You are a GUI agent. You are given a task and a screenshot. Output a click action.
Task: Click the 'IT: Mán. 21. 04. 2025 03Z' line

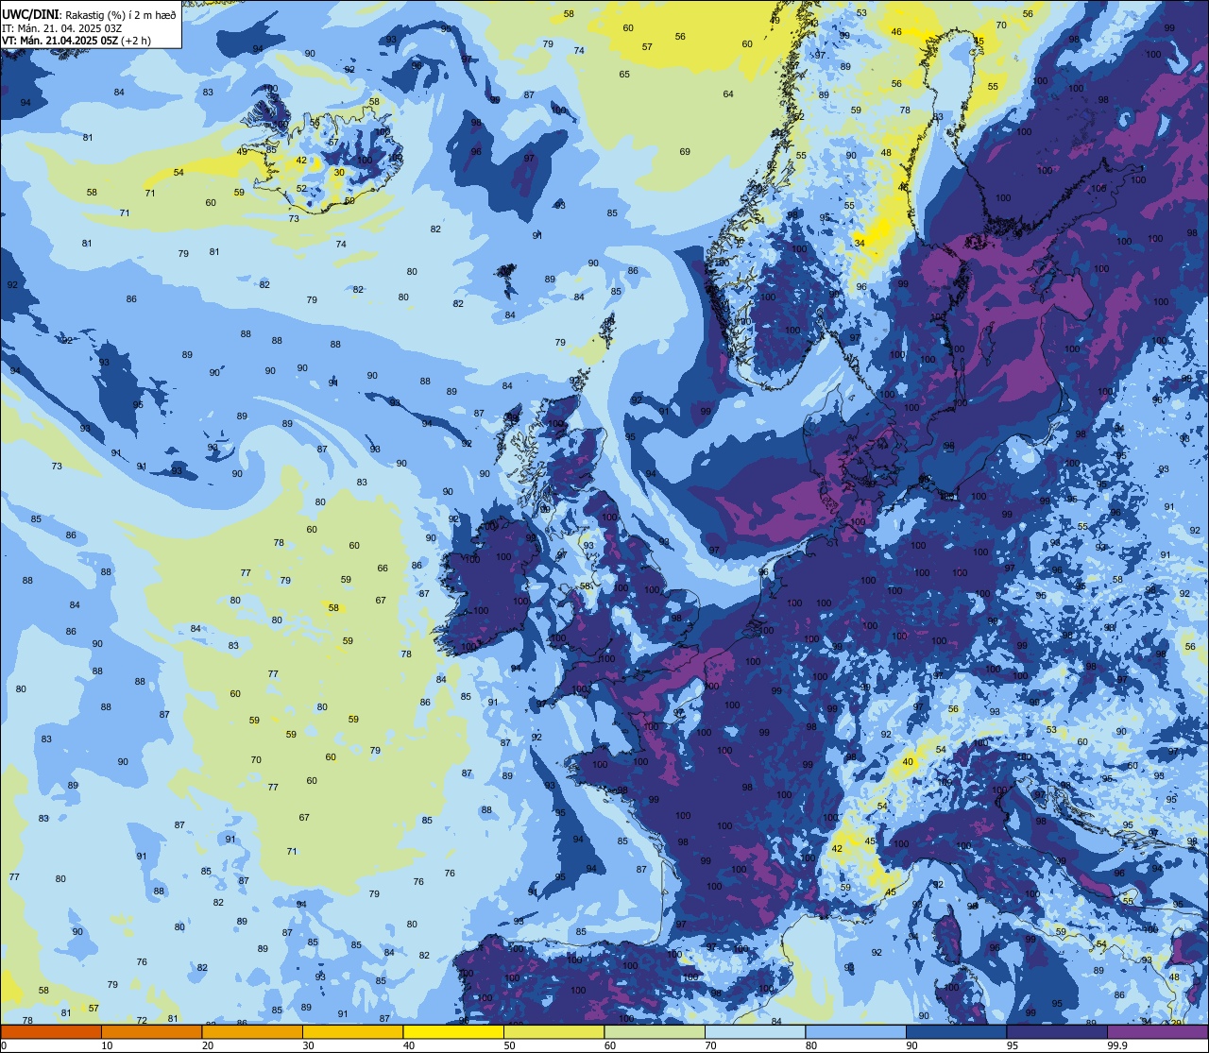coord(64,27)
